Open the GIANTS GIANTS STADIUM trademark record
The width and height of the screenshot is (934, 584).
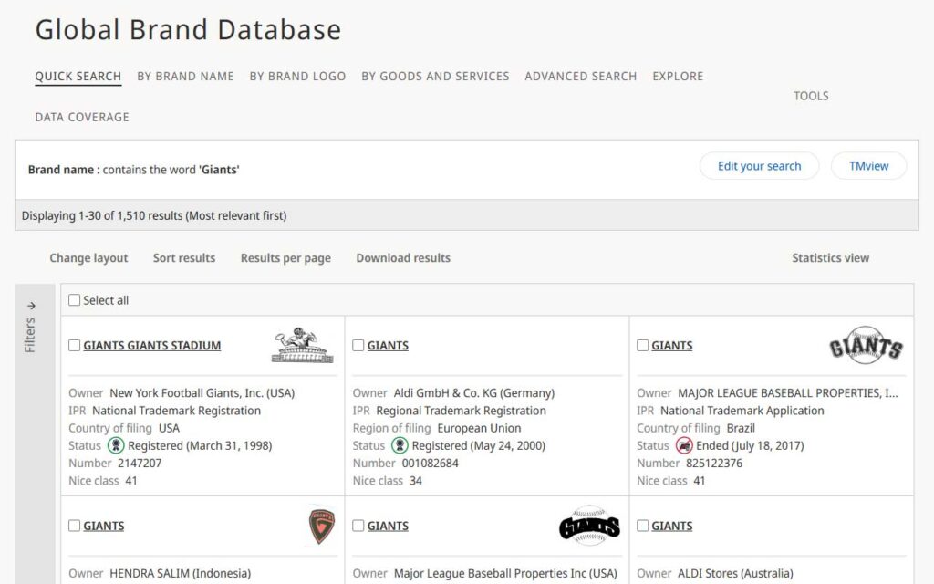[150, 345]
